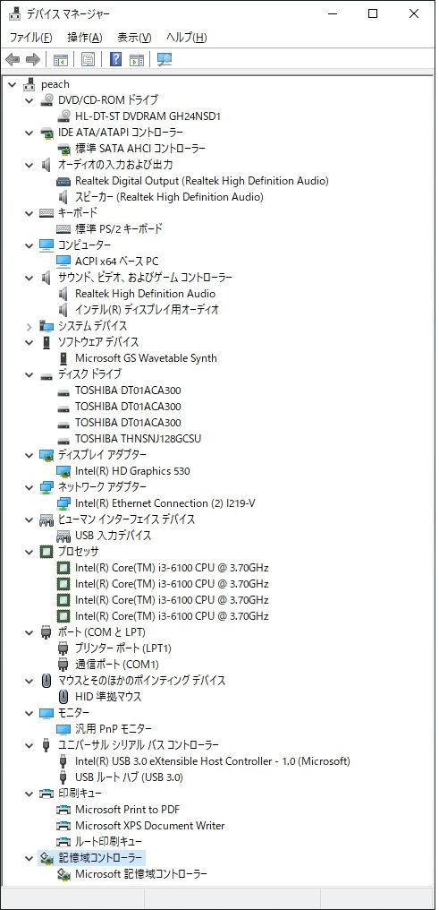439x910 pixels.
Task: Select the HL-DT-ST DVDRAM GH24NSD1 drive
Action: click(148, 116)
